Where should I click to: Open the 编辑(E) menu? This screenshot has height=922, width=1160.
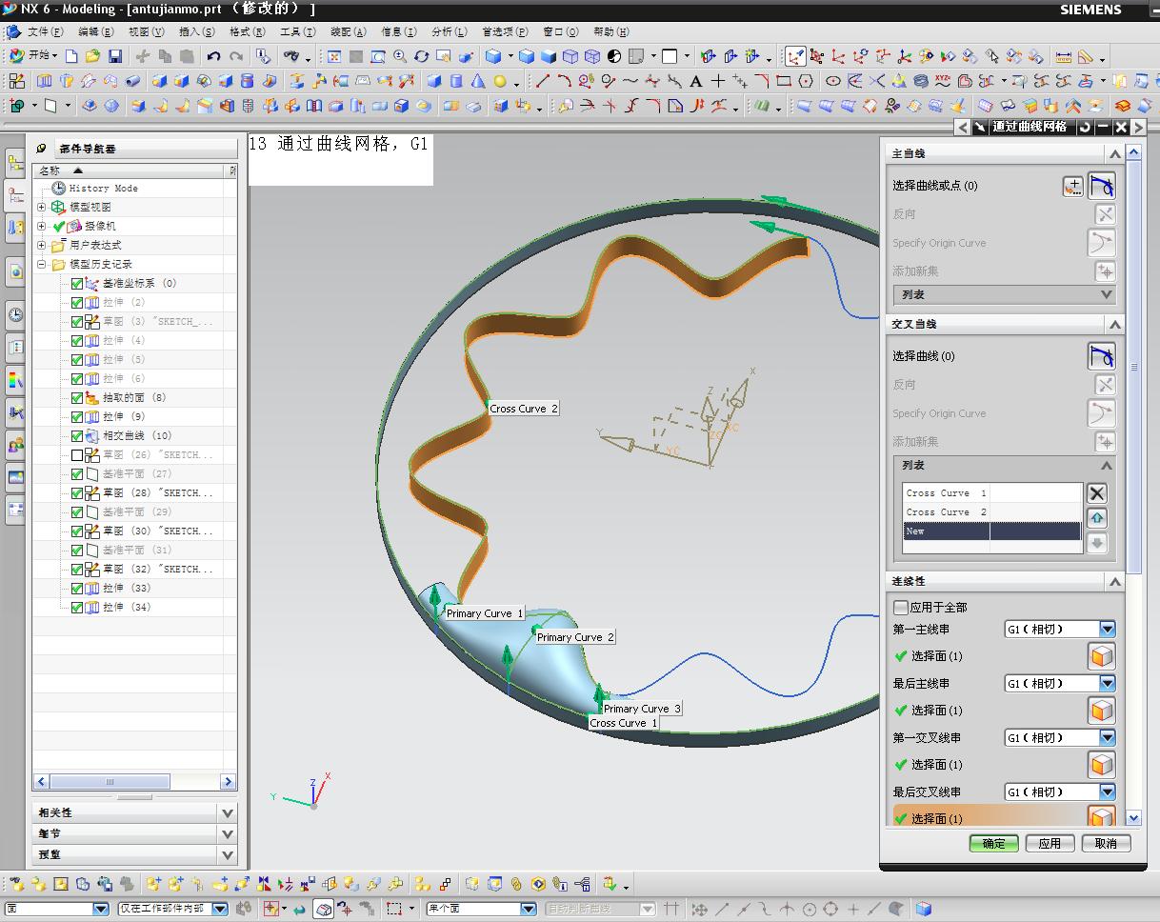point(96,31)
